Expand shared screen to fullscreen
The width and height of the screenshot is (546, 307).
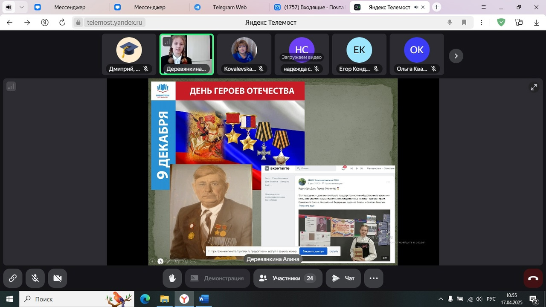pyautogui.click(x=534, y=87)
